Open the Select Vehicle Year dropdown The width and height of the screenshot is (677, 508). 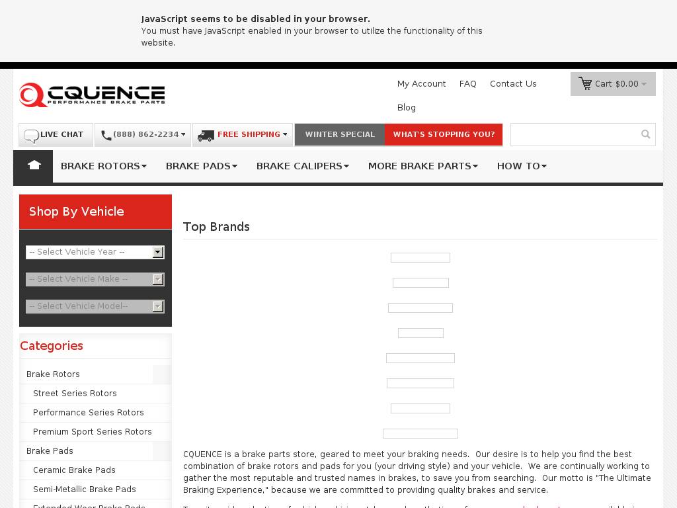[x=95, y=252]
